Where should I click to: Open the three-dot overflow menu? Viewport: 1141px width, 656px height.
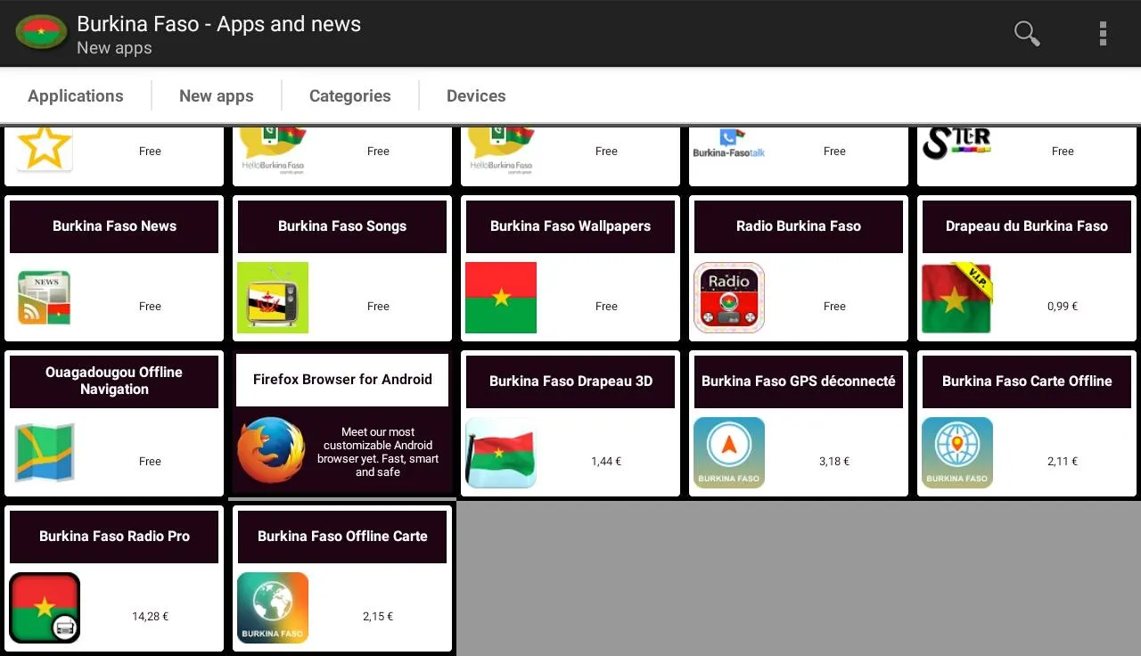coord(1103,34)
